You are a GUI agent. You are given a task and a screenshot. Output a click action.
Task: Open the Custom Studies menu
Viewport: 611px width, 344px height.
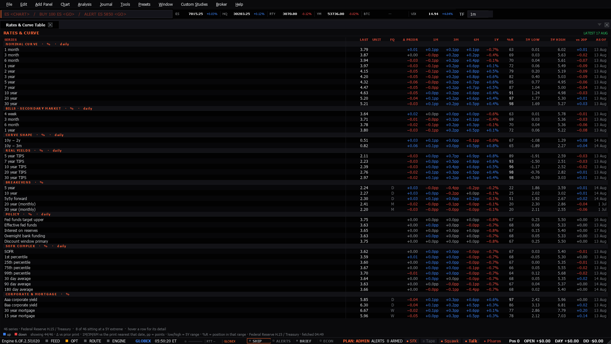pos(194,4)
